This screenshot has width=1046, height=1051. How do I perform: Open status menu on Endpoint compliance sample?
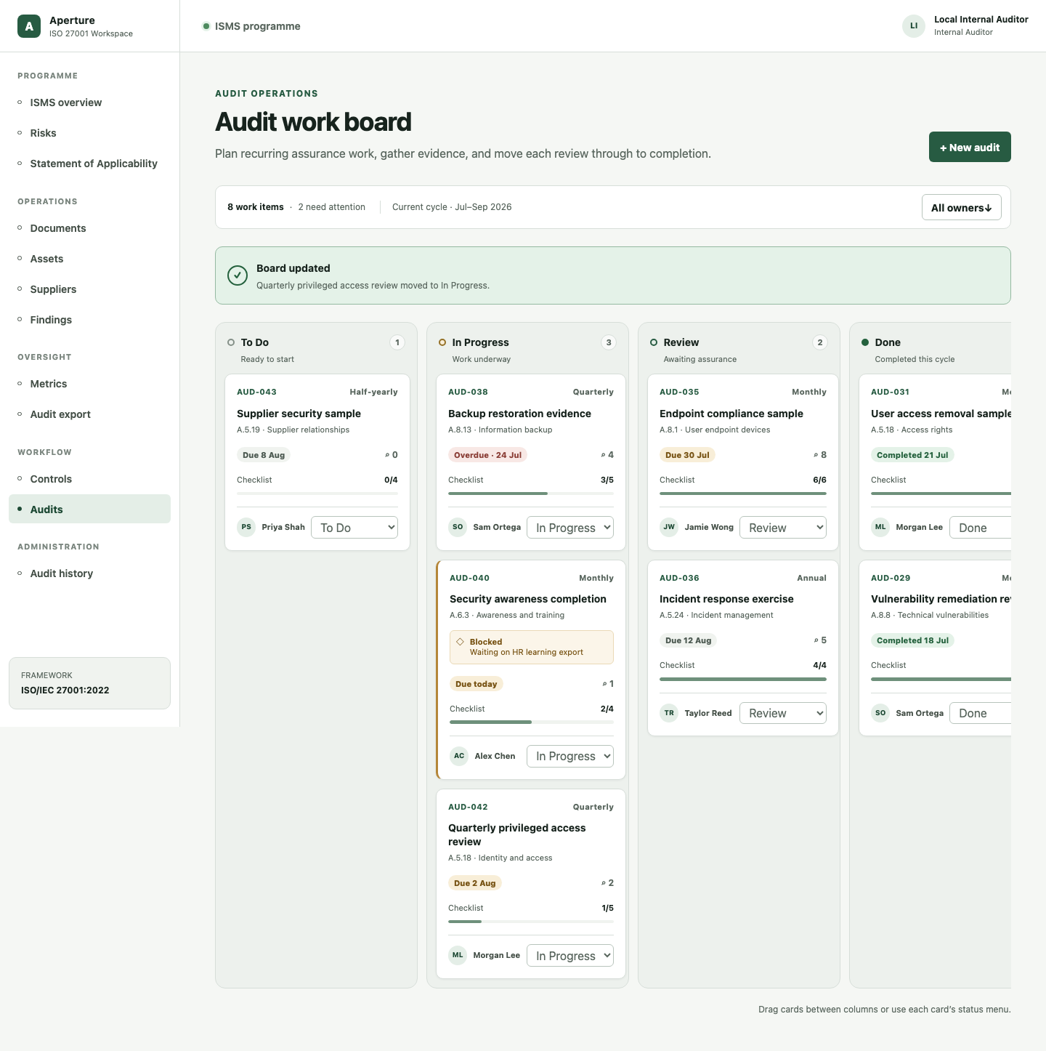point(783,528)
